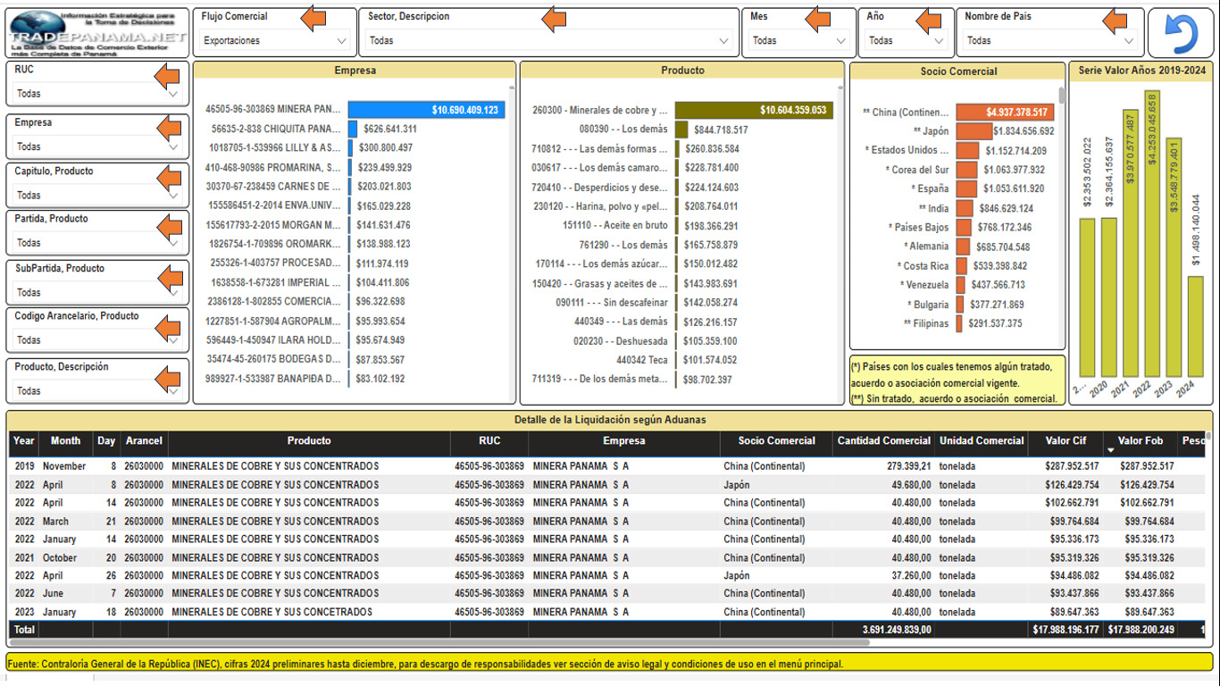Select the MINERA PANAMA bar in Empresa chart
Image resolution: width=1220 pixels, height=686 pixels.
click(x=426, y=110)
